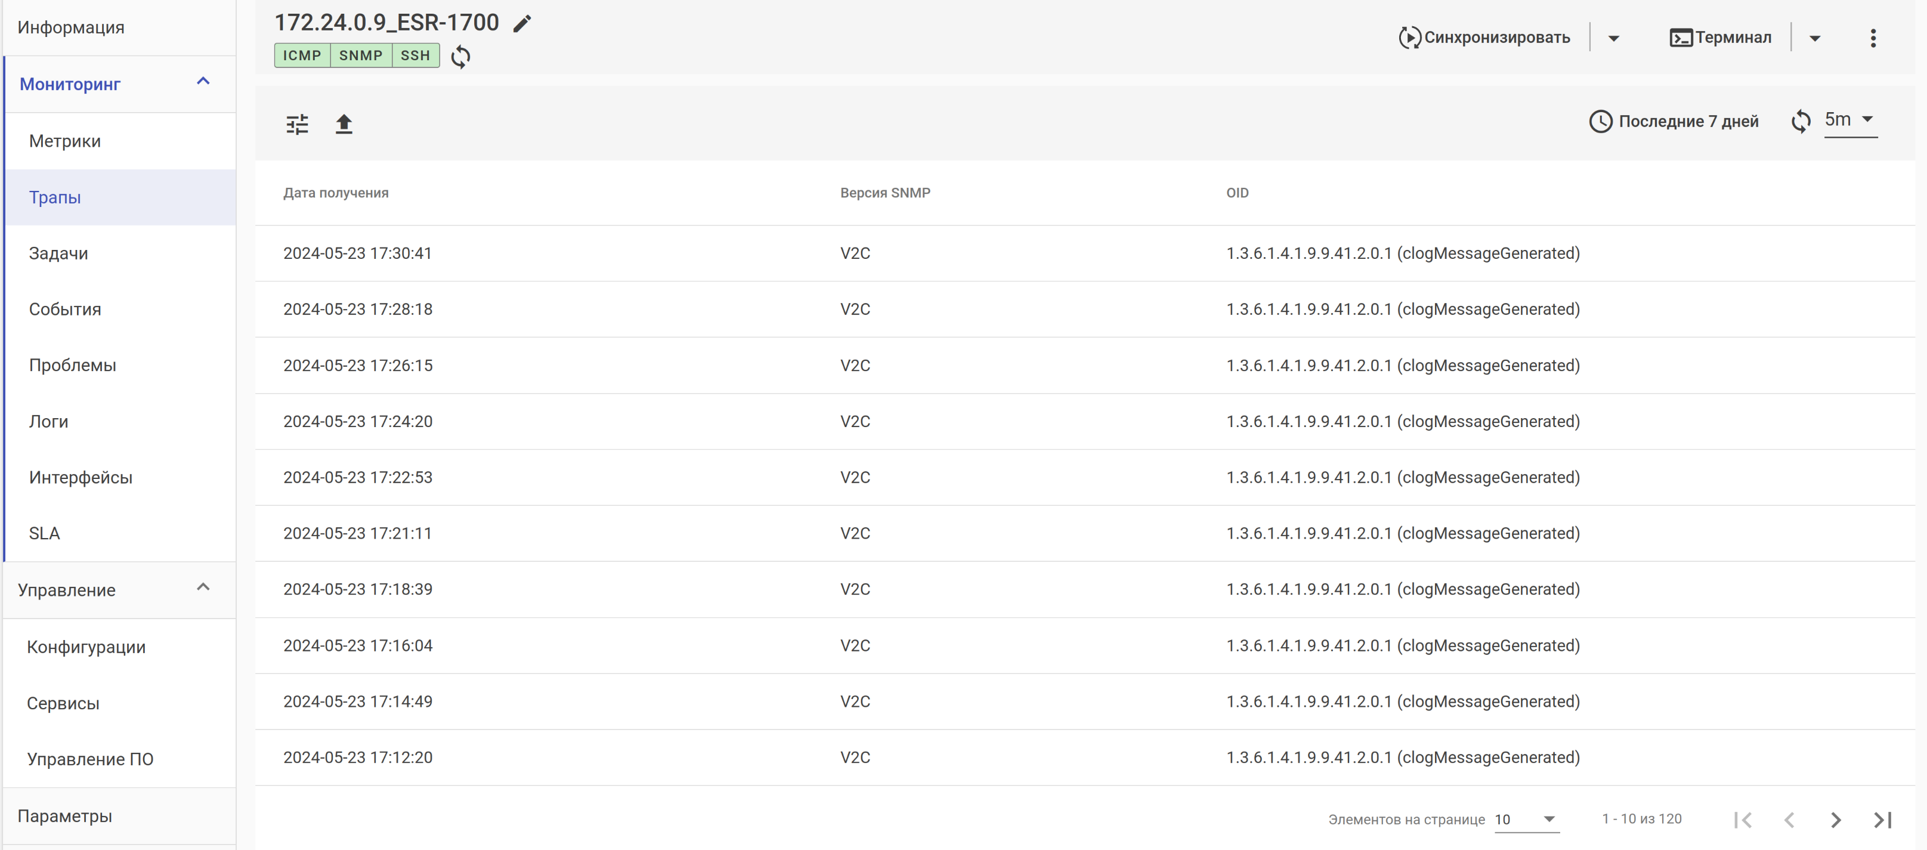Expand dropdown arrow next to Терминал
This screenshot has height=850, width=1927.
[1814, 38]
